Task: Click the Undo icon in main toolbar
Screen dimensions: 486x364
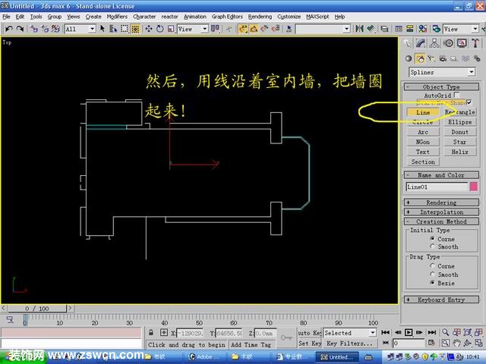Action: 8,29
